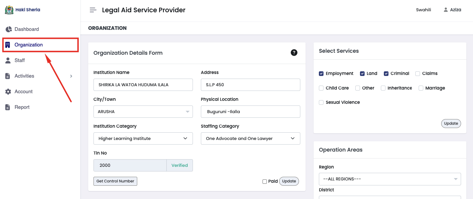Image resolution: width=473 pixels, height=199 pixels.
Task: Click the Report document icon
Action: coord(8,107)
